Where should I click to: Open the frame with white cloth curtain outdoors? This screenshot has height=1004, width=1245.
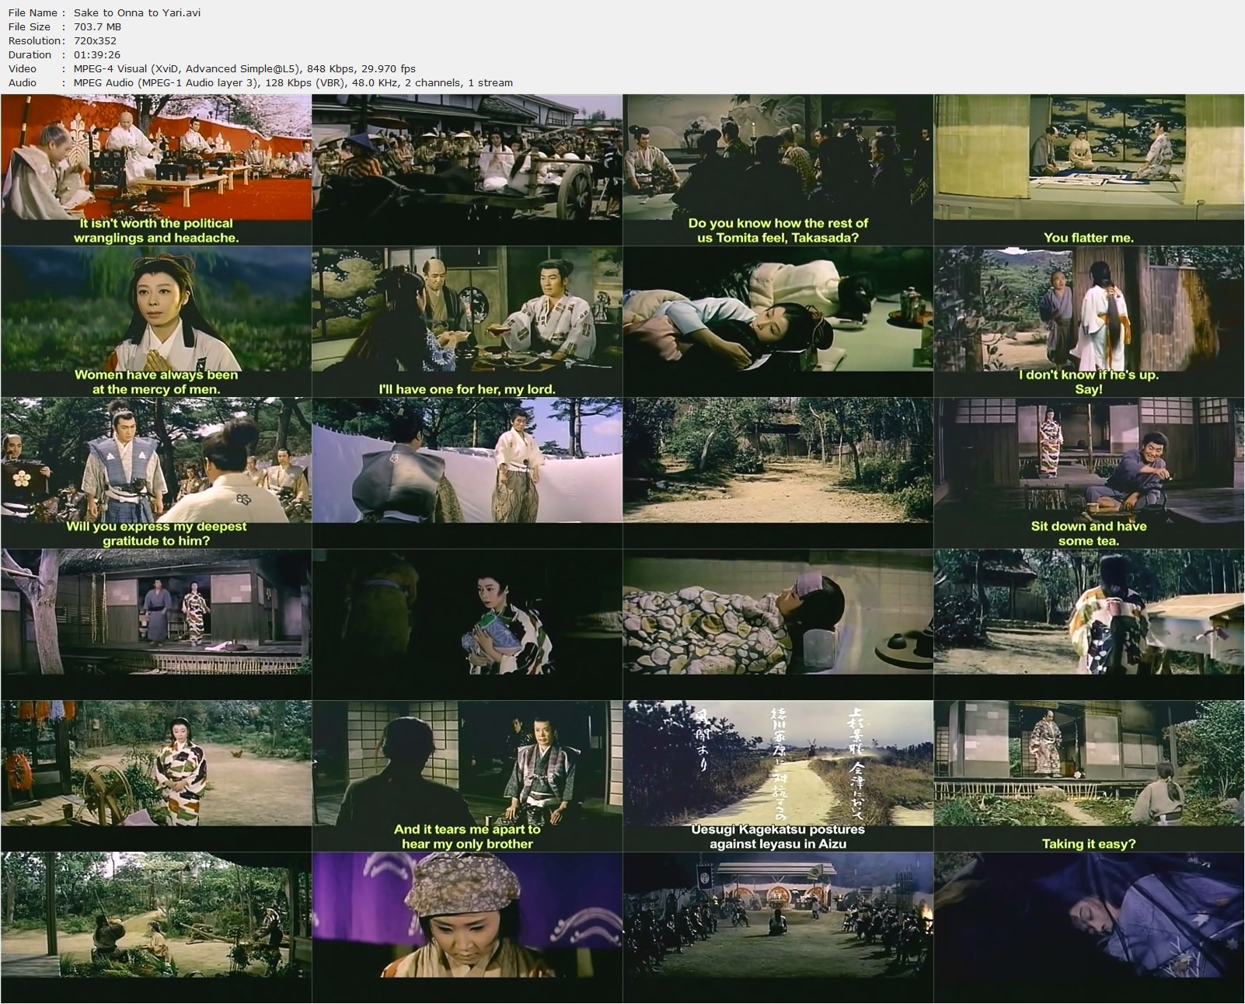[x=466, y=472]
